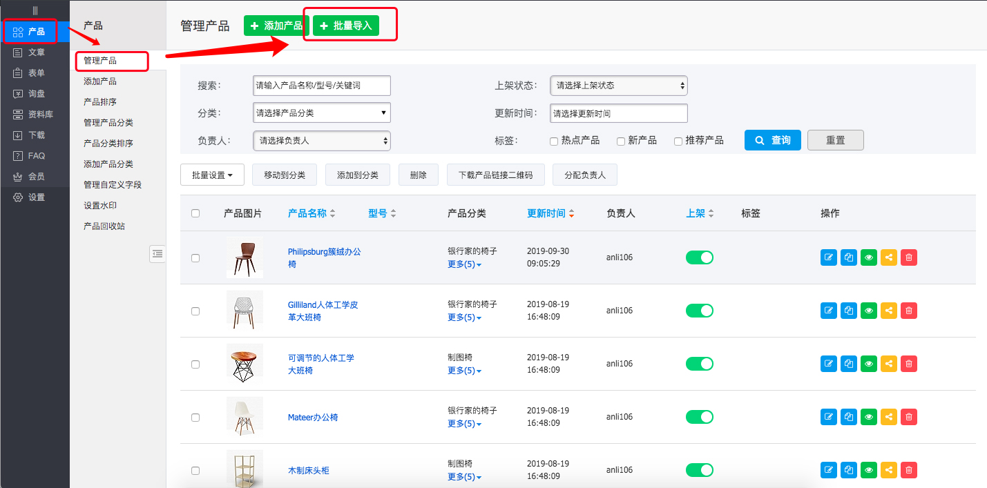Share the 可调节的人体工学大班椅 product
Image resolution: width=987 pixels, height=488 pixels.
(888, 363)
